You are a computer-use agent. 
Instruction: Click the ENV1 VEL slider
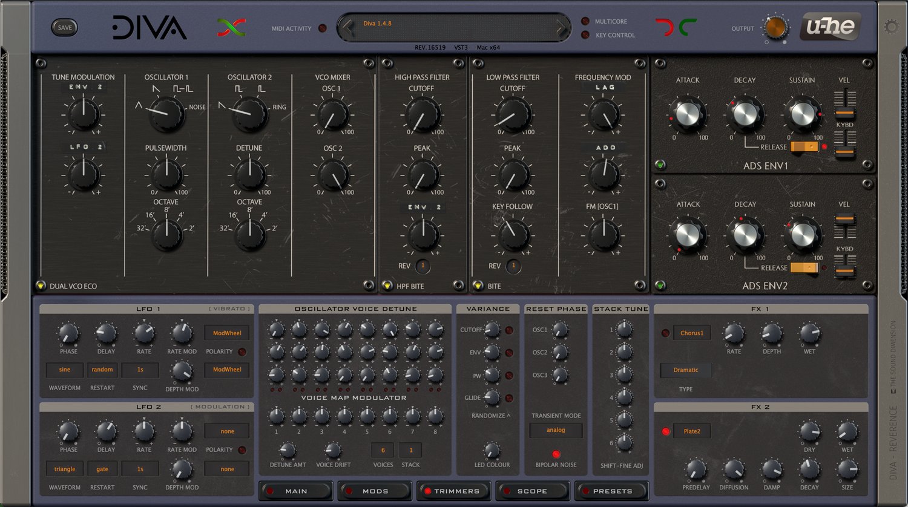844,103
